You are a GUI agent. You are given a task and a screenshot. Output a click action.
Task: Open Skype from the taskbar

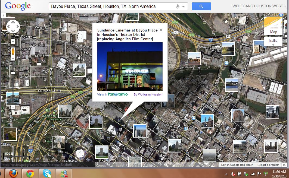47,174
